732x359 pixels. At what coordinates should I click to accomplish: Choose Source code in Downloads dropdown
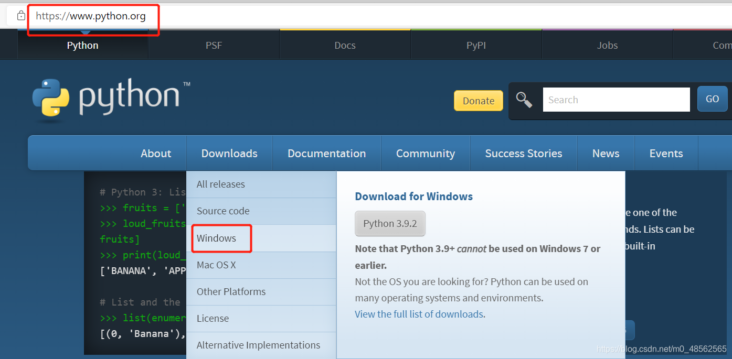261,211
